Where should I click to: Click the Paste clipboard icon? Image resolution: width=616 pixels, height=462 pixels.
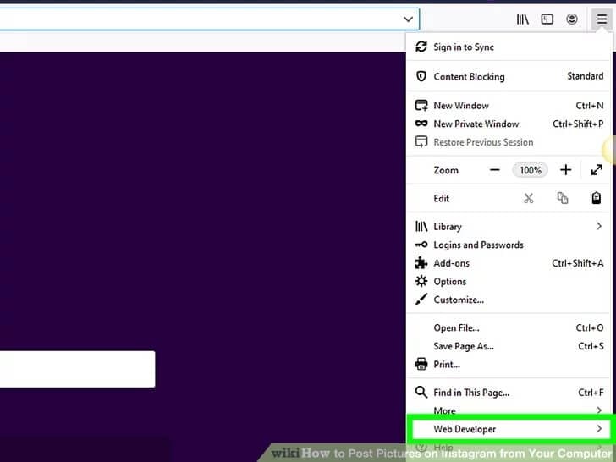[597, 198]
